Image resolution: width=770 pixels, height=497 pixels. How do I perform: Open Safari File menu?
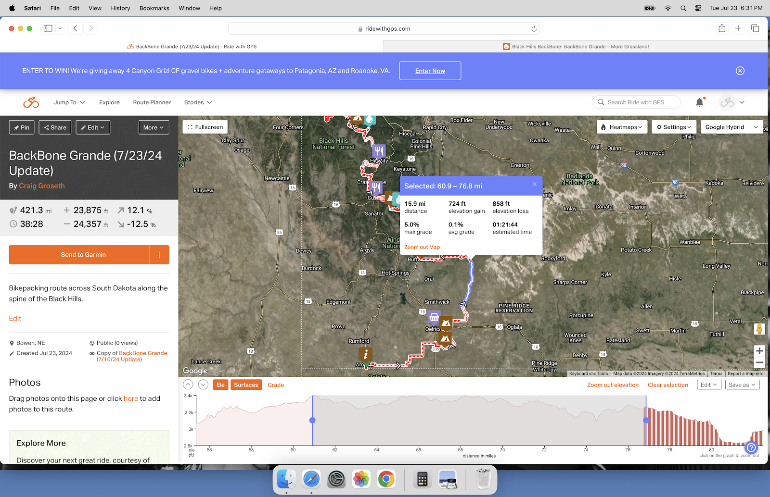point(55,8)
